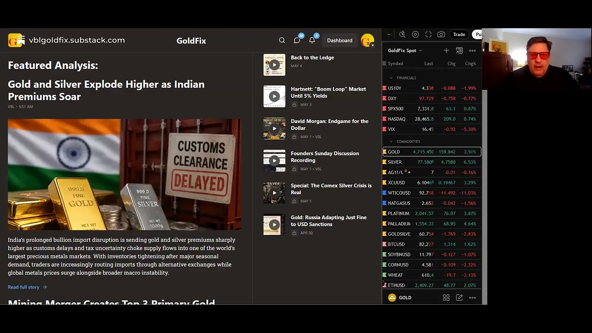This screenshot has width=592, height=333.
Task: Add symbol with plus icon in watchlist
Action: pyautogui.click(x=446, y=50)
